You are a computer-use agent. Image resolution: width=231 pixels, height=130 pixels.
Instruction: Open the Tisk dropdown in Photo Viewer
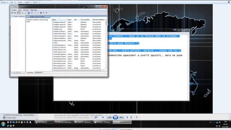point(13,2)
